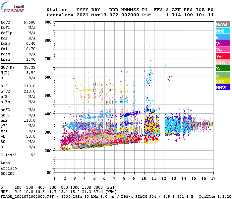This screenshot has height=199, width=232.
Task: Click the Ion2Png 1.3.20 version text
Action: (215, 196)
